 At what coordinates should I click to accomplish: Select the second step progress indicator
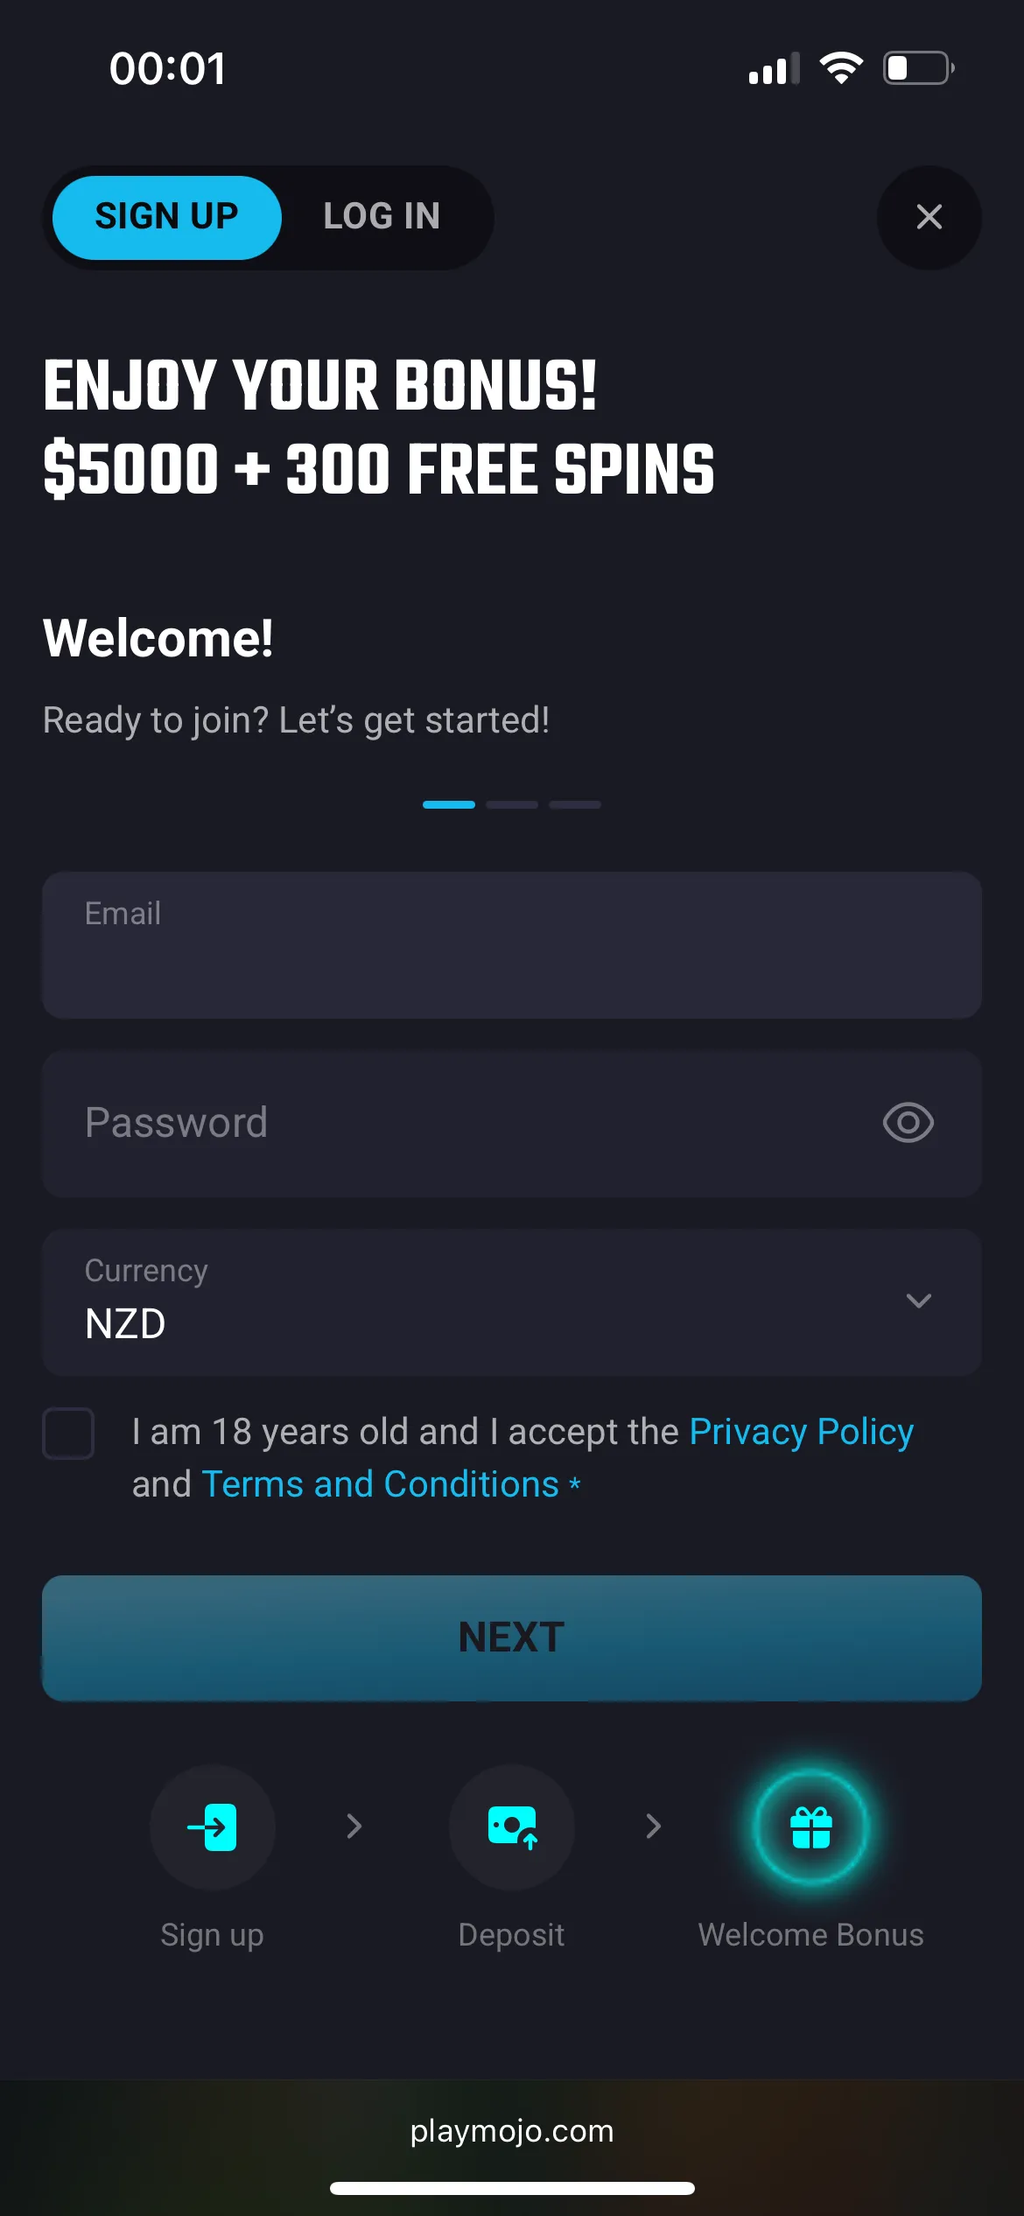[512, 804]
